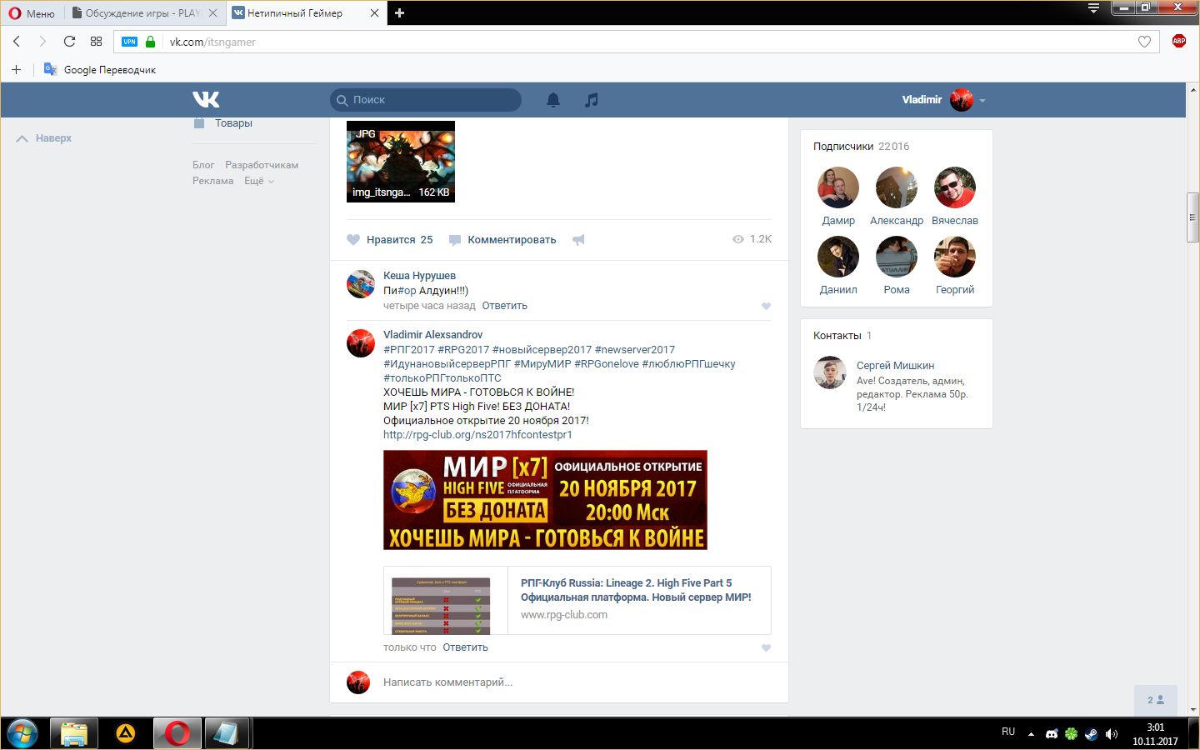
Task: Click the Adblock Plus extension icon
Action: point(1178,41)
